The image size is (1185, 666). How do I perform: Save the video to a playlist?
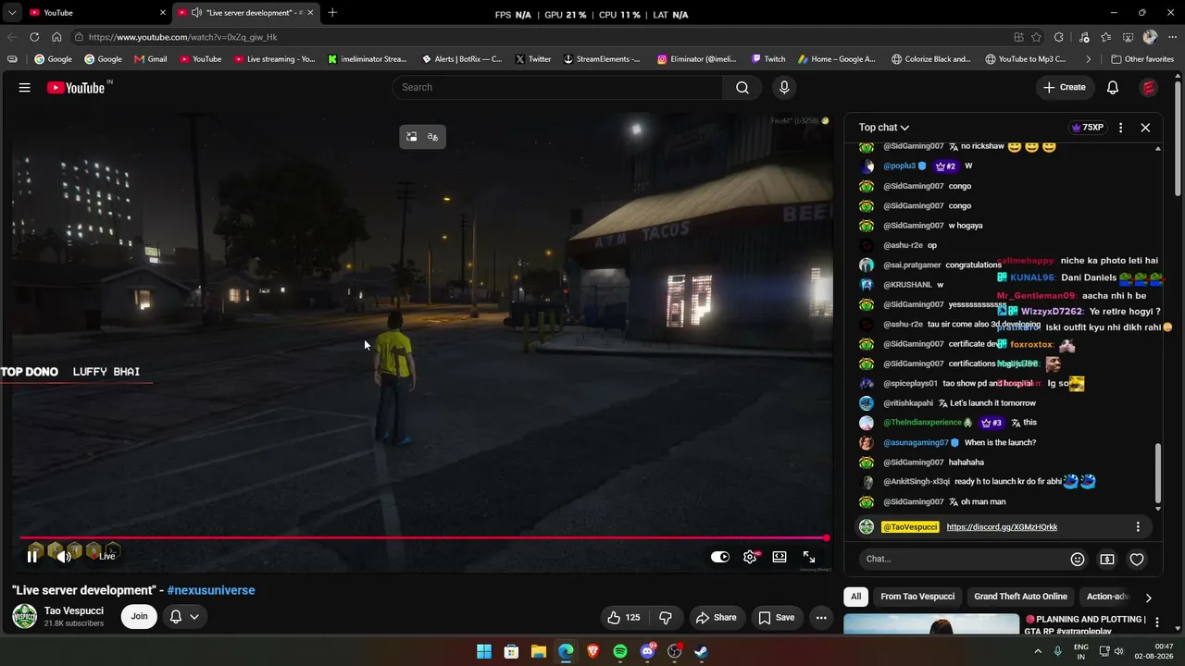click(776, 617)
